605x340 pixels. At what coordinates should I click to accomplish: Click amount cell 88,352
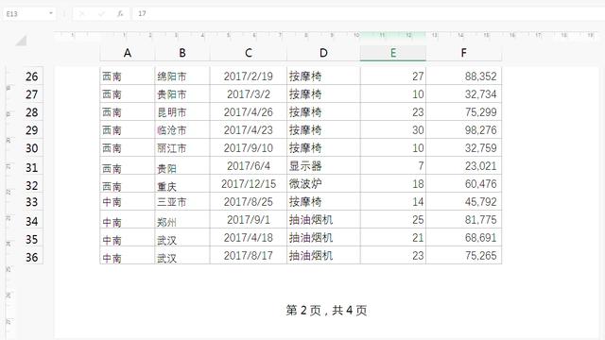pyautogui.click(x=464, y=76)
